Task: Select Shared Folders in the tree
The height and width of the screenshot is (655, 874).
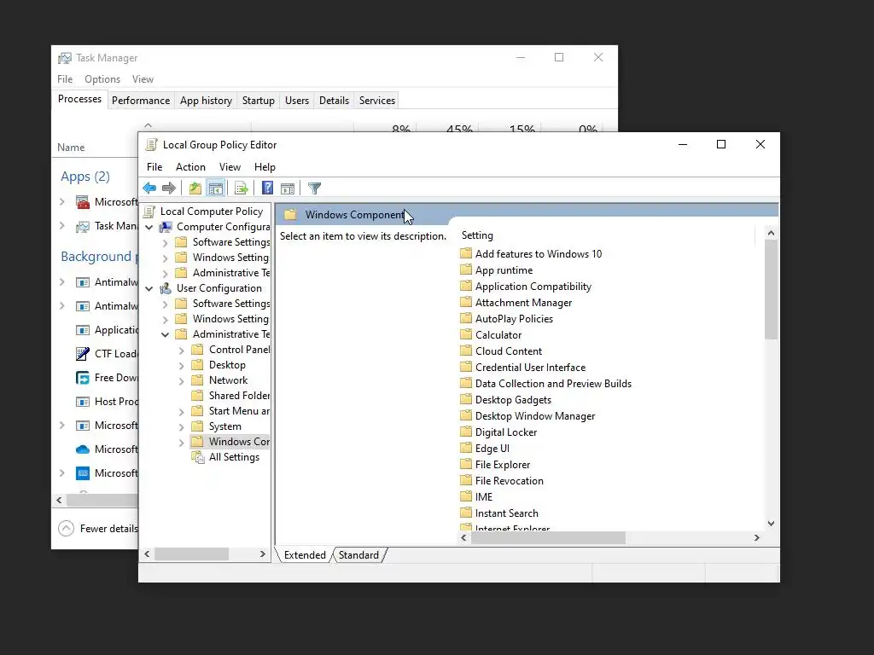Action: pyautogui.click(x=230, y=396)
